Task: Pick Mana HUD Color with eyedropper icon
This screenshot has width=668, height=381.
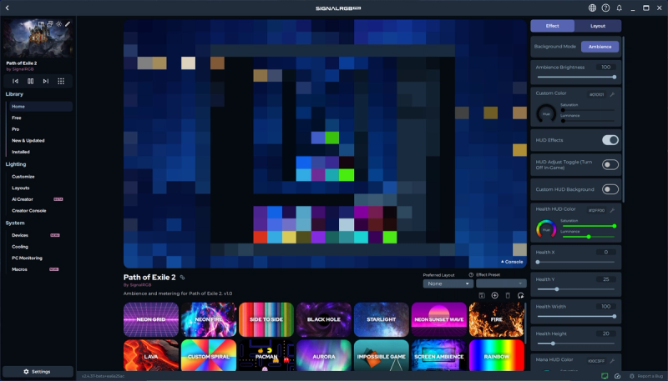Action: [612, 361]
